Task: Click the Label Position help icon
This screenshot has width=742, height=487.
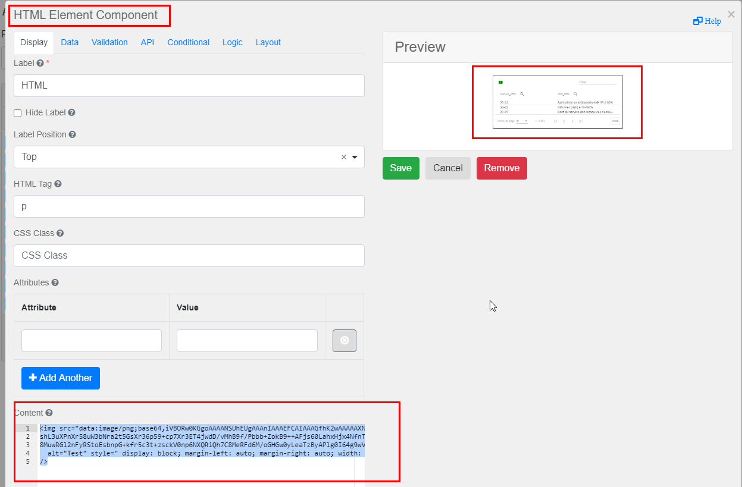Action: (73, 134)
